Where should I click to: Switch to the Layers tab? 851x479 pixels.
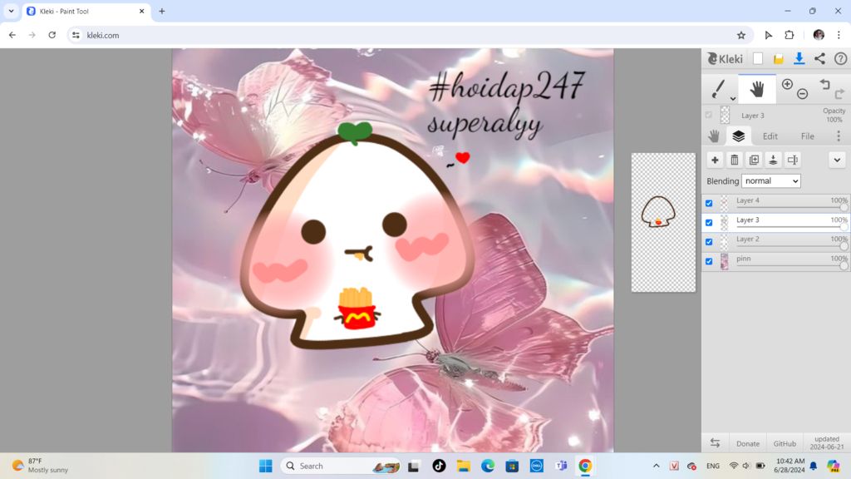(738, 136)
